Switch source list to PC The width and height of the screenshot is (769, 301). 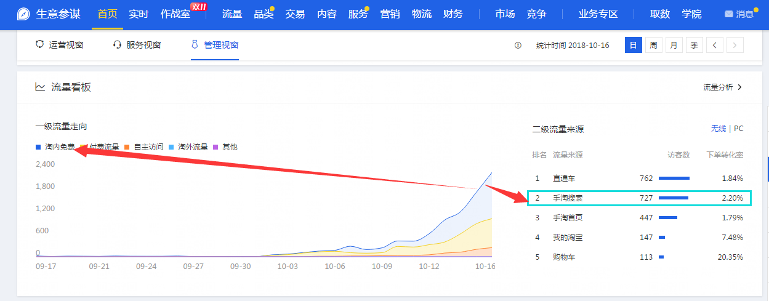pos(738,129)
